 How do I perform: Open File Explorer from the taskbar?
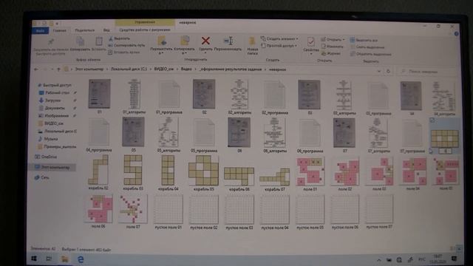64,259
